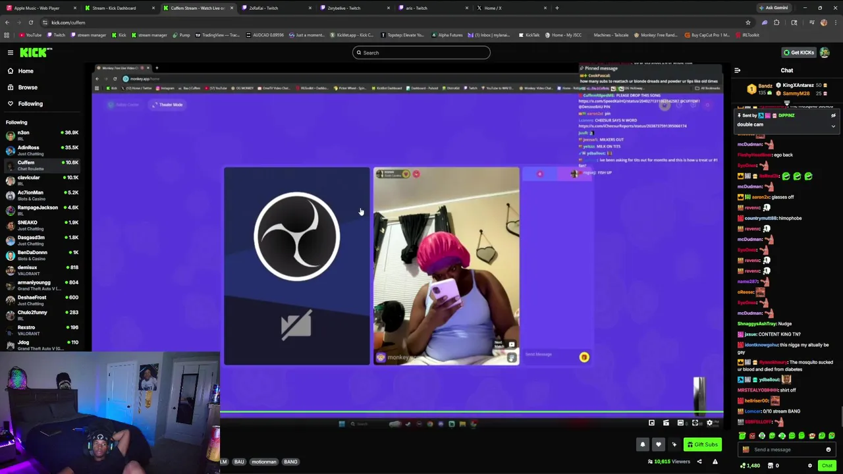Click red angry emote in quick emote row
843x474 pixels.
pyautogui.click(x=752, y=436)
